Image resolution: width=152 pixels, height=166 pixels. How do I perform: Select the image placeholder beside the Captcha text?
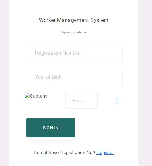[27, 95]
